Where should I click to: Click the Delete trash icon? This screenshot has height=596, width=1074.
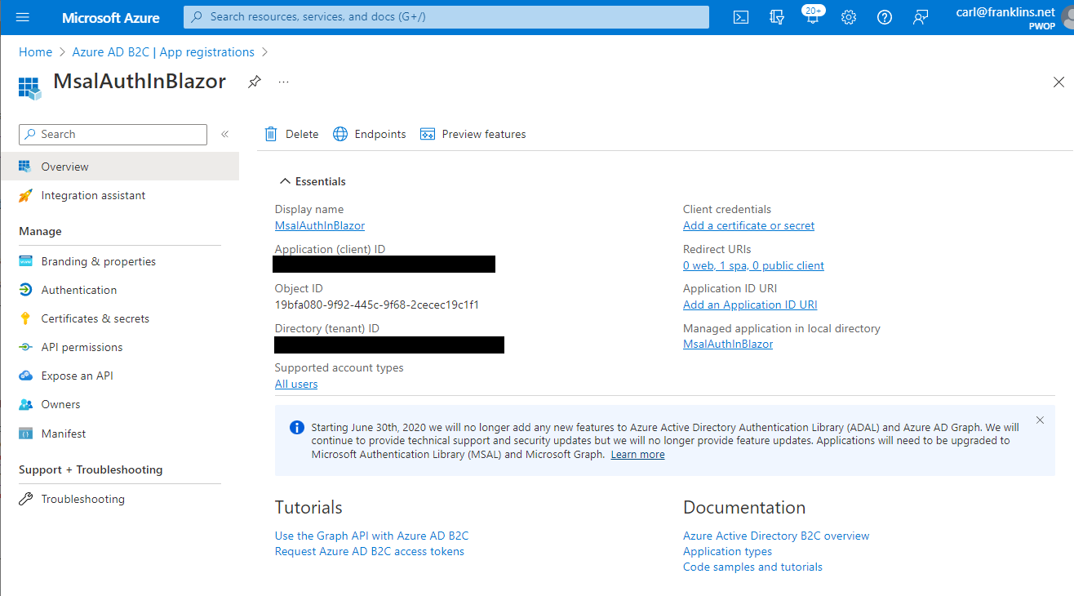coord(271,134)
